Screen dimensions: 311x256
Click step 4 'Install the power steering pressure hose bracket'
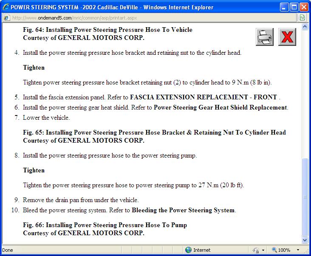click(132, 53)
